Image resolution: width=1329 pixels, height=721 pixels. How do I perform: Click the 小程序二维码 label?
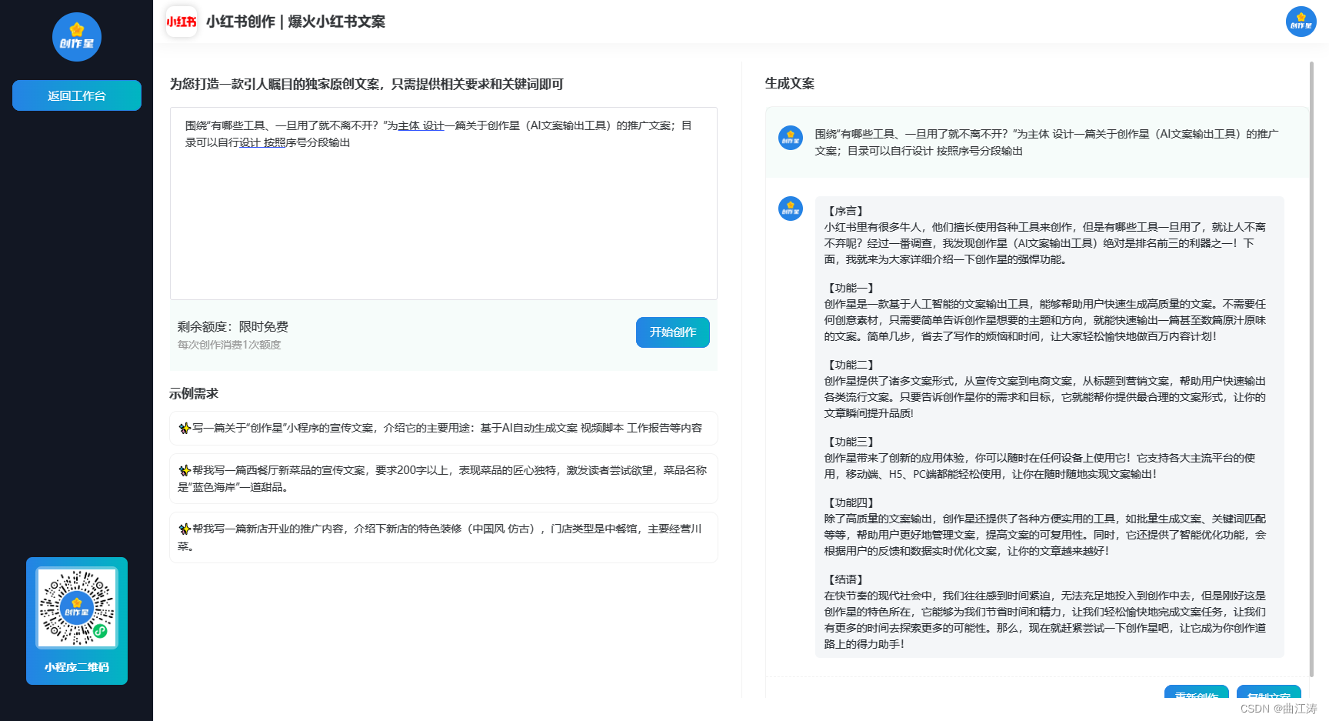(77, 667)
